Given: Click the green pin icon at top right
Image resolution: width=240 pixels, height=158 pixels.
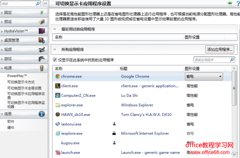Looking at the screenshot, I should pos(230,3).
